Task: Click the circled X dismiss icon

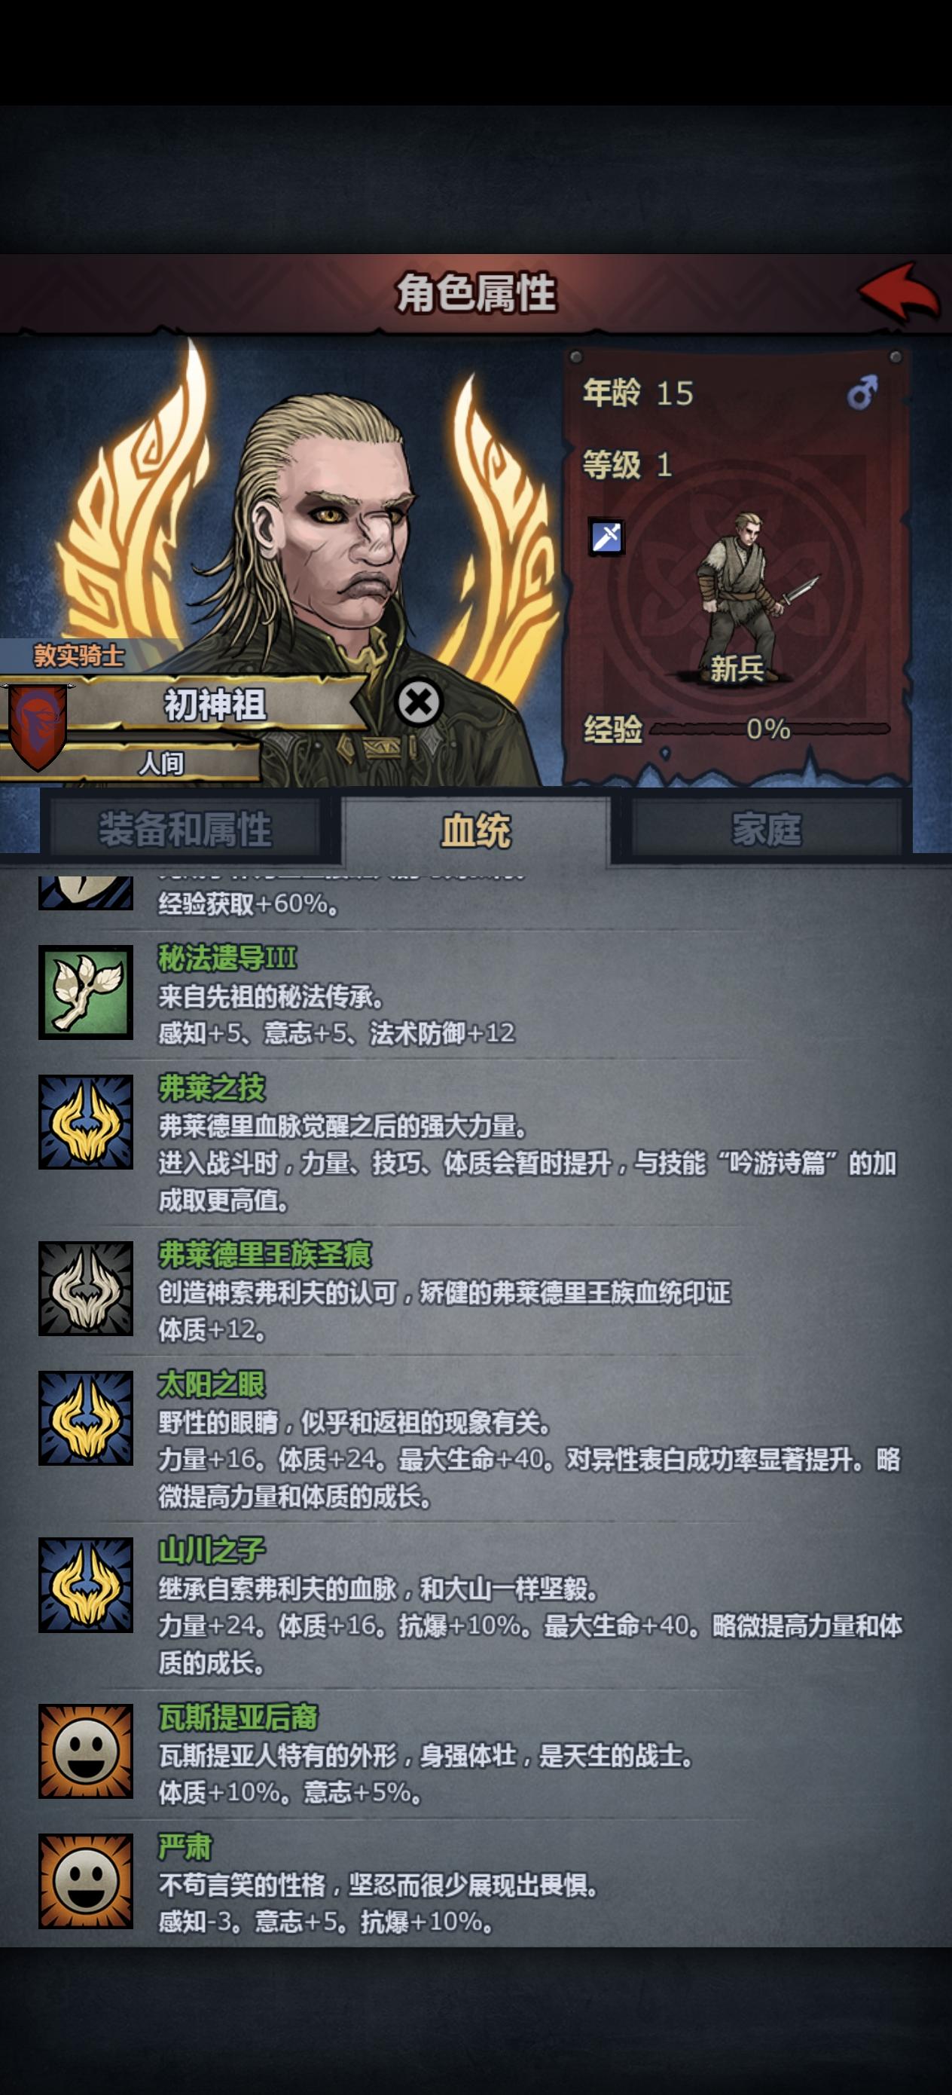Action: click(419, 702)
